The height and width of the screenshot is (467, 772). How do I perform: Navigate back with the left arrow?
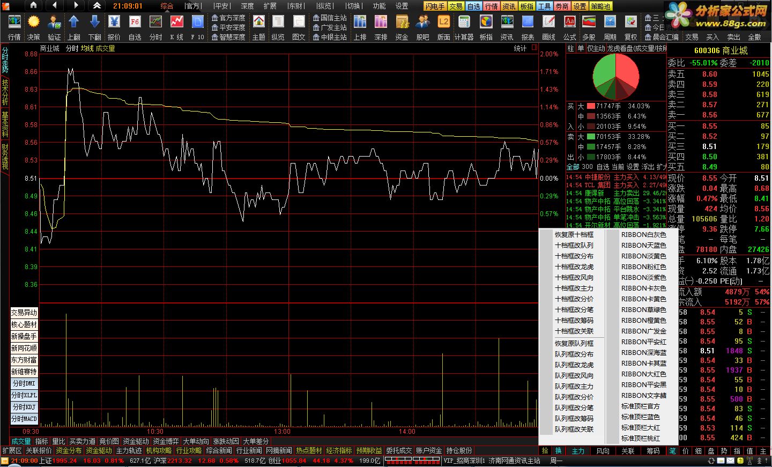[55, 5]
